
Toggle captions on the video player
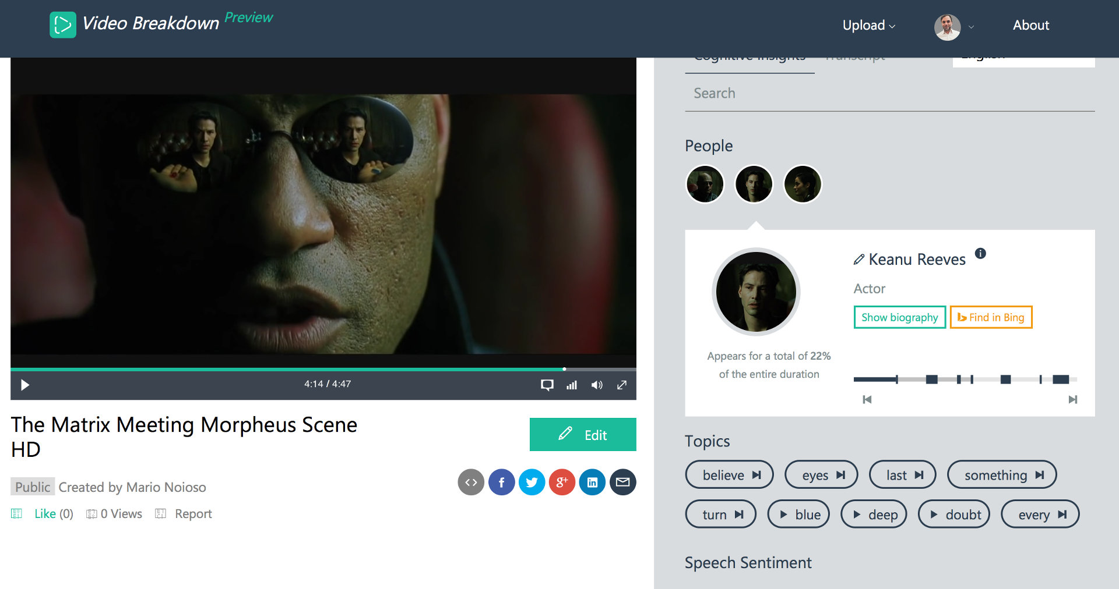point(547,385)
